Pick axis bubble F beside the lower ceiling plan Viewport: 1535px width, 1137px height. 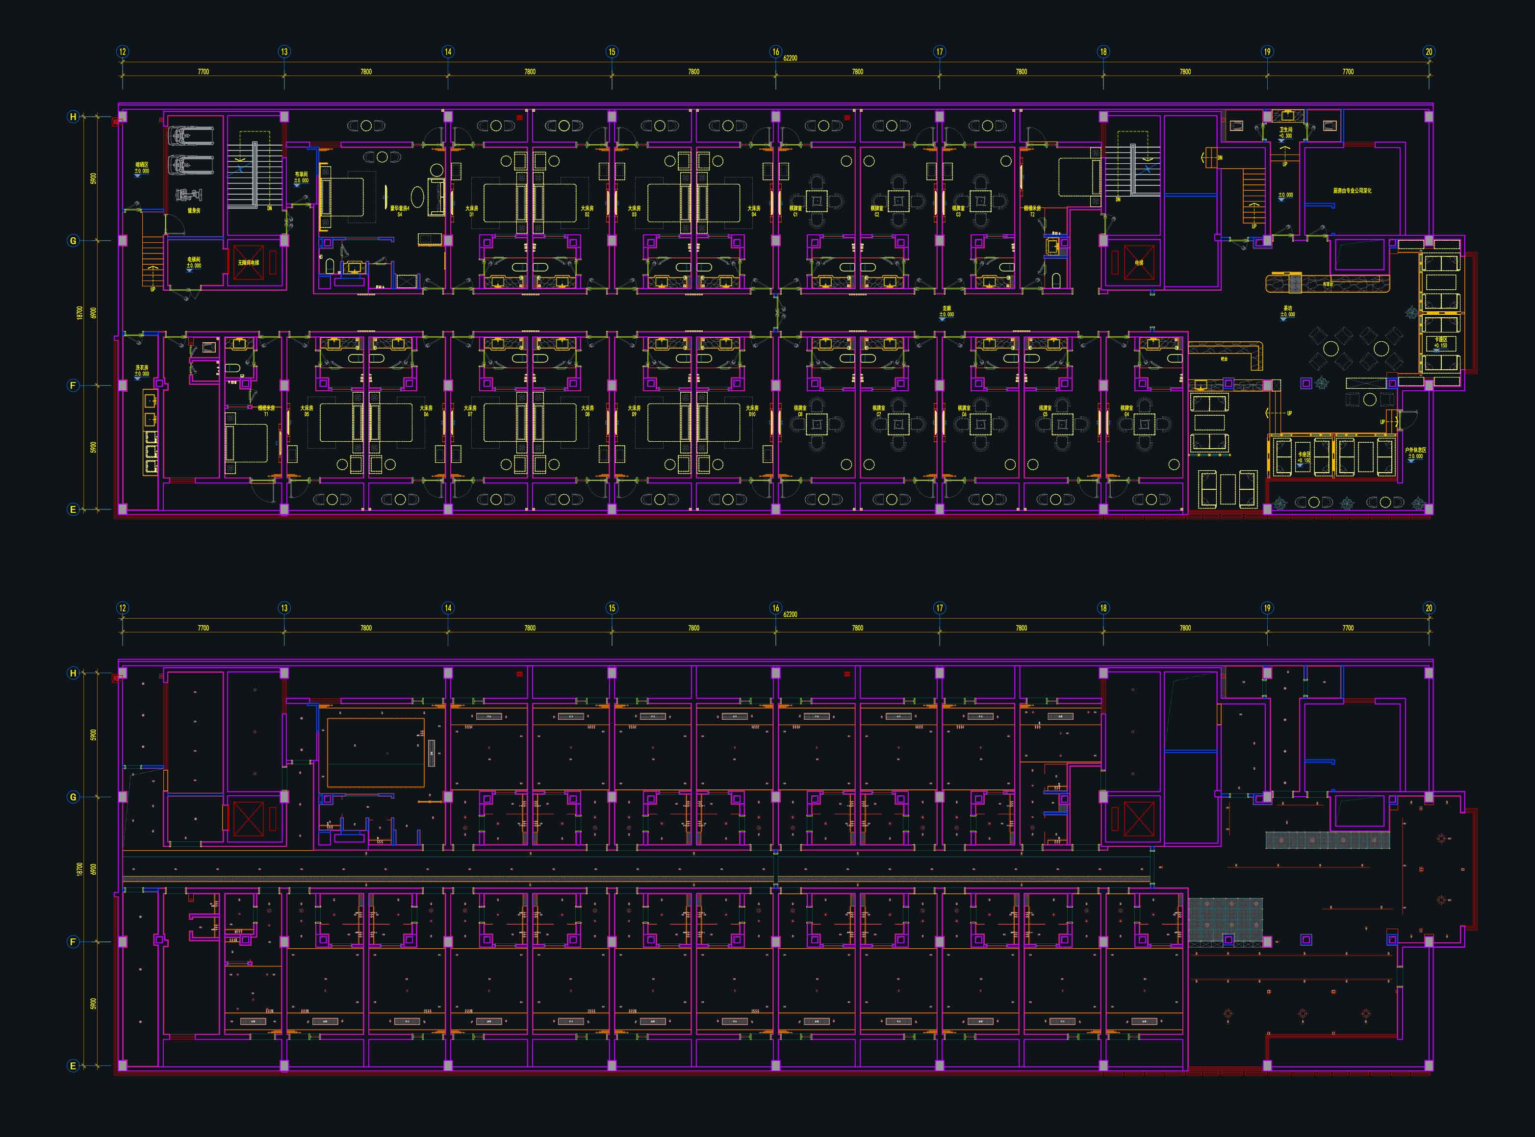point(73,941)
